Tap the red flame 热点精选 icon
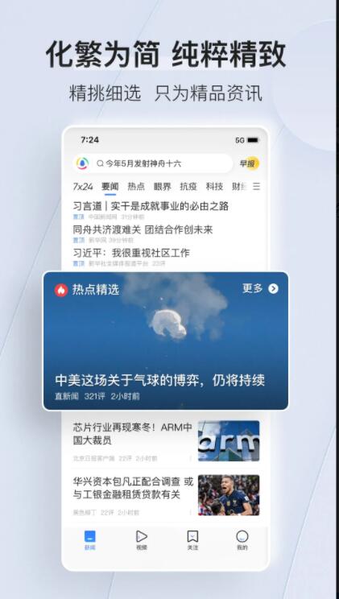Viewport: 339px width, 599px height. (x=61, y=290)
